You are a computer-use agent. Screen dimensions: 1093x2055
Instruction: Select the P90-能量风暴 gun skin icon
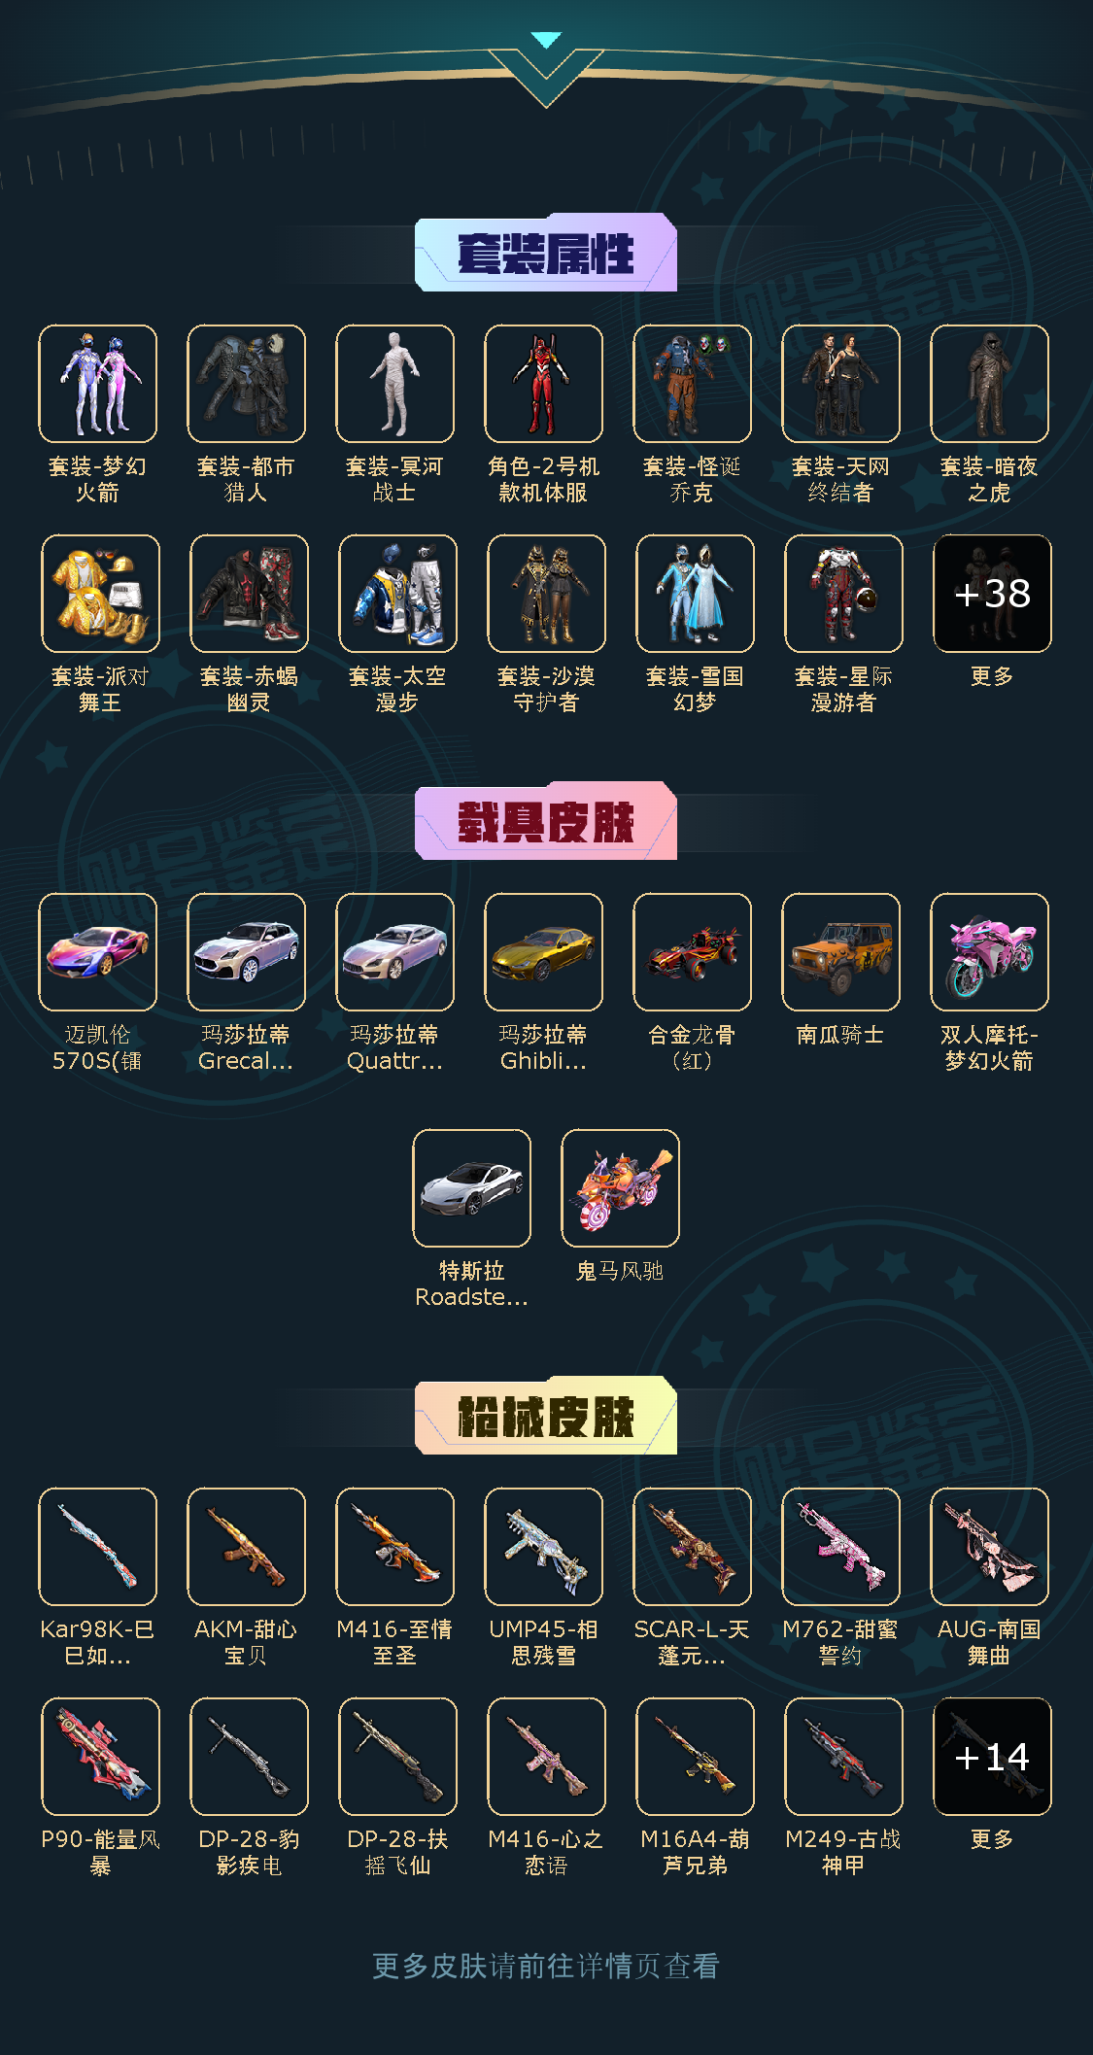point(100,1757)
